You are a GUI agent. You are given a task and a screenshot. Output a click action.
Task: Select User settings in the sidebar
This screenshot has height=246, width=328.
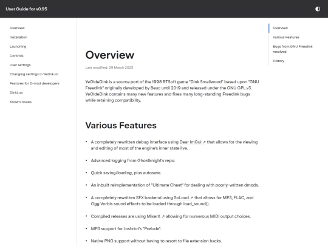(20, 65)
